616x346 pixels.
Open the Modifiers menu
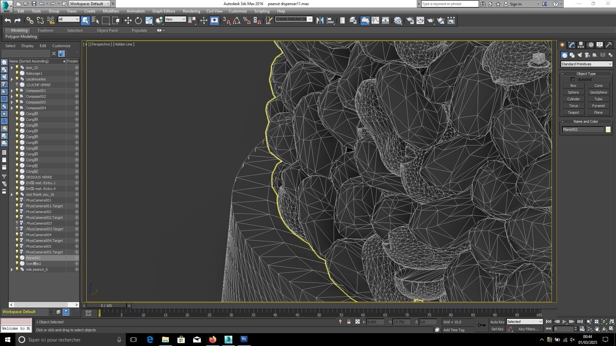[x=111, y=11]
